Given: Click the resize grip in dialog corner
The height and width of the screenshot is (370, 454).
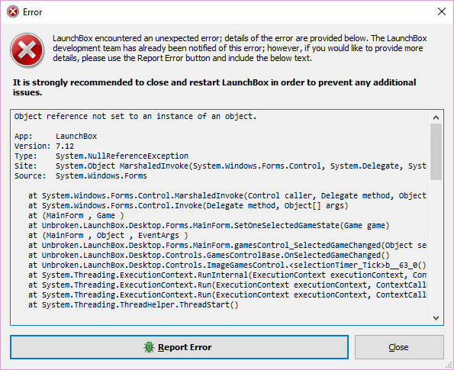Looking at the screenshot, I should (x=449, y=365).
